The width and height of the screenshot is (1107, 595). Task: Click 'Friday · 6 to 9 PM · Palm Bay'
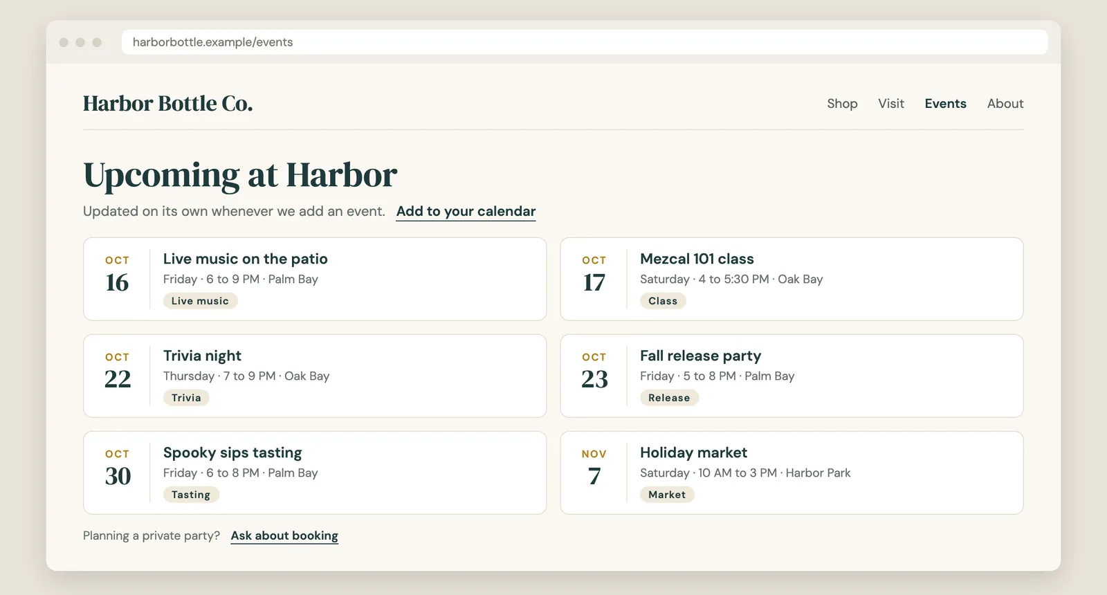tap(241, 280)
